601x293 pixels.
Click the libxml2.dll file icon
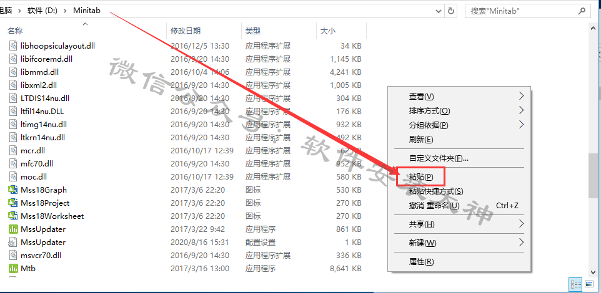coord(13,85)
